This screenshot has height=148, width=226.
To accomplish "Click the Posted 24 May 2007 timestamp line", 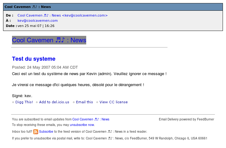I will (x=45, y=67).
